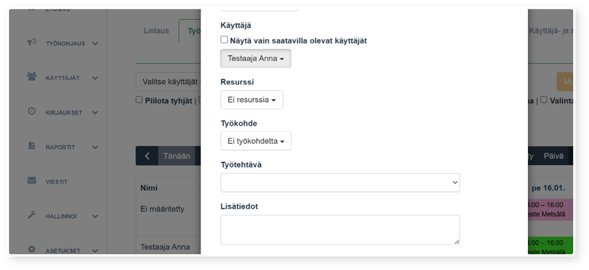Click the pe 16.01. column header
Image resolution: width=589 pixels, height=270 pixels.
549,188
